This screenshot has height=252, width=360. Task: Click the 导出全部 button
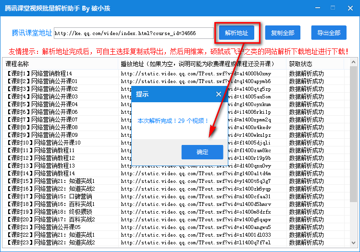[x=329, y=33]
